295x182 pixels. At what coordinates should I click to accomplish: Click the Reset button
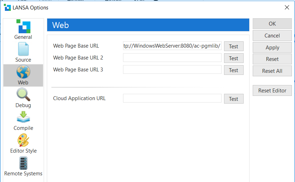272,59
